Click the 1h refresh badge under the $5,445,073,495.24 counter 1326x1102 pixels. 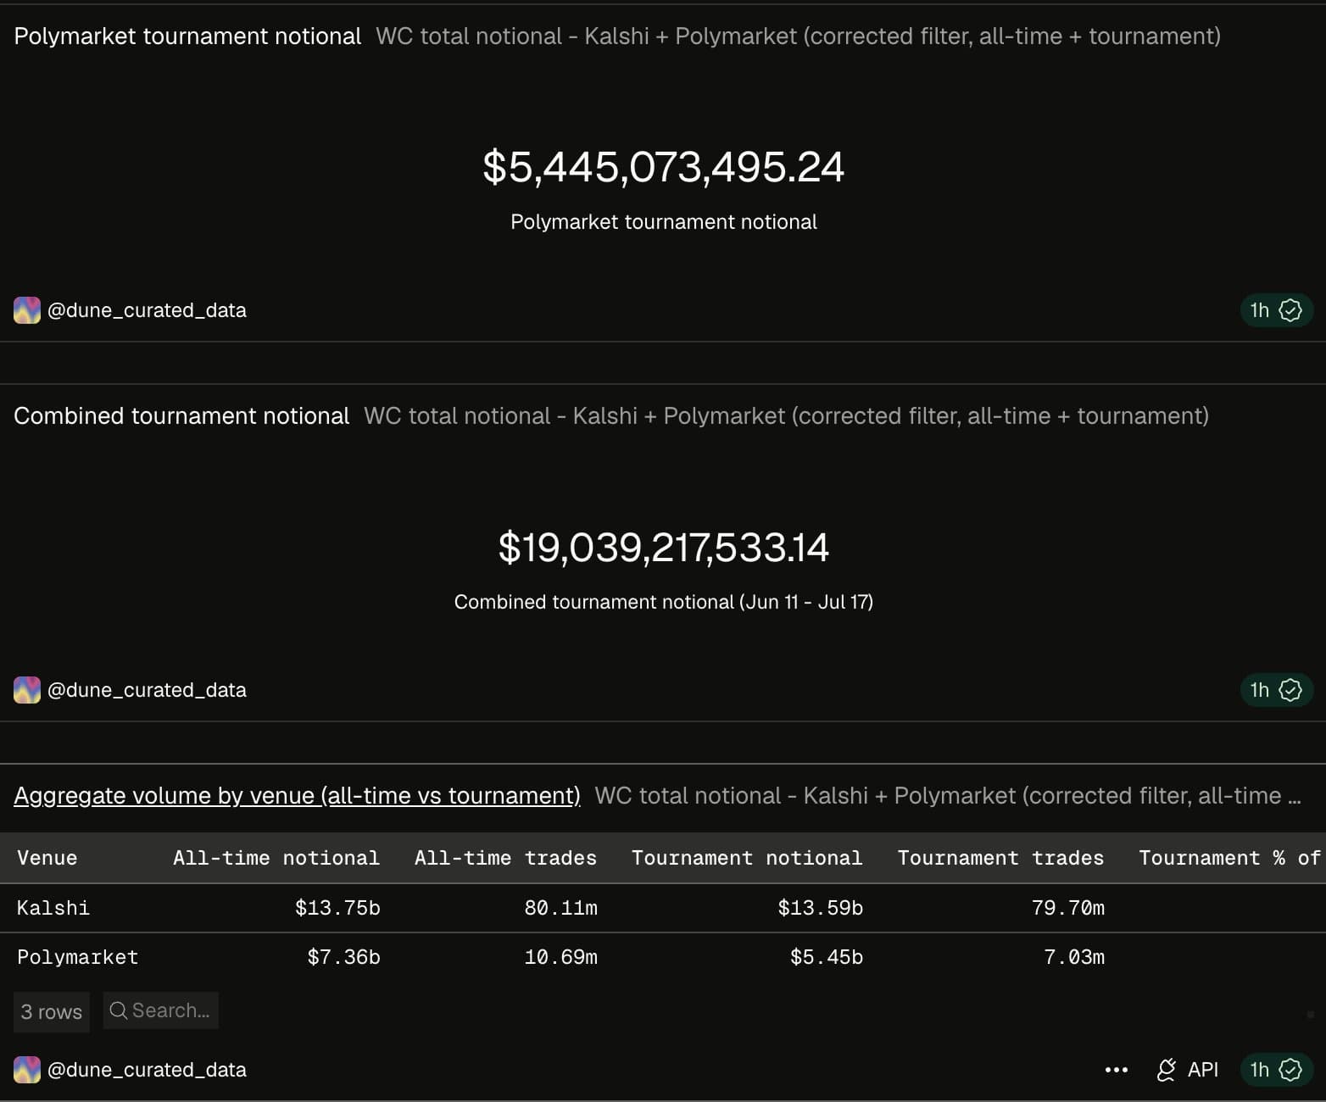[x=1276, y=310]
